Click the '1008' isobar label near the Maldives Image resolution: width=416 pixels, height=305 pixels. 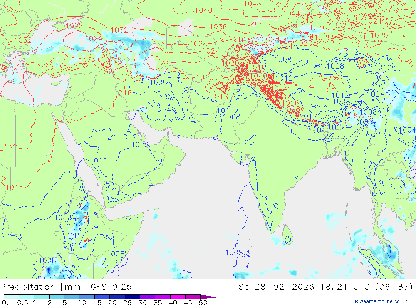coord(234,253)
